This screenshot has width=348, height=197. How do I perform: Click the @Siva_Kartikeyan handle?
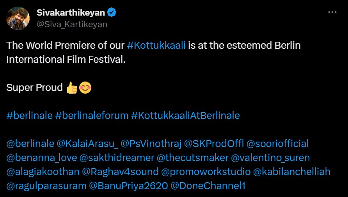(72, 24)
